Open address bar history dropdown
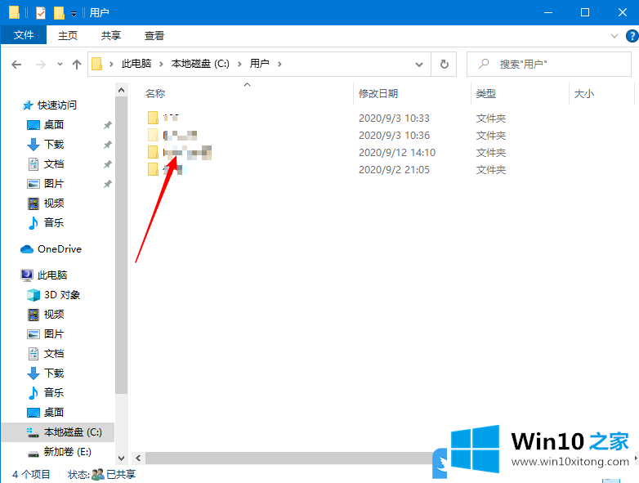 (419, 64)
